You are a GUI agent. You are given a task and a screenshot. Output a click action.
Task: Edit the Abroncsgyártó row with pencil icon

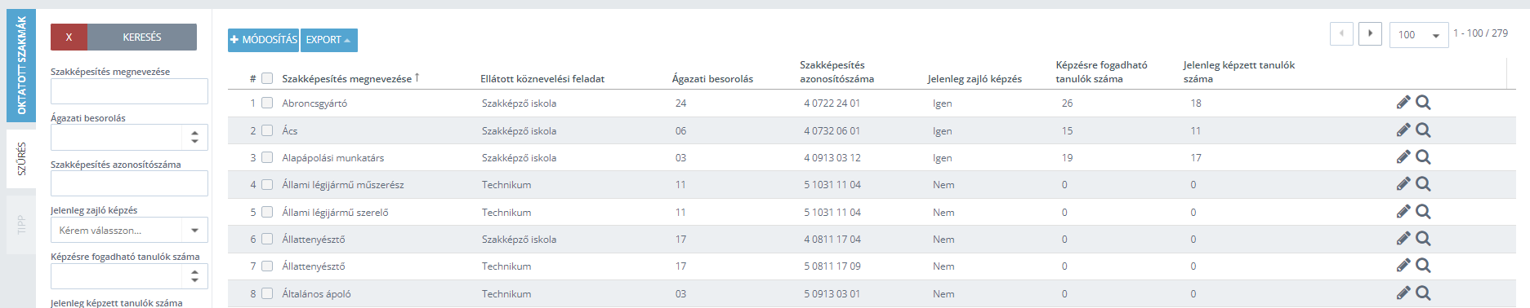point(1403,103)
